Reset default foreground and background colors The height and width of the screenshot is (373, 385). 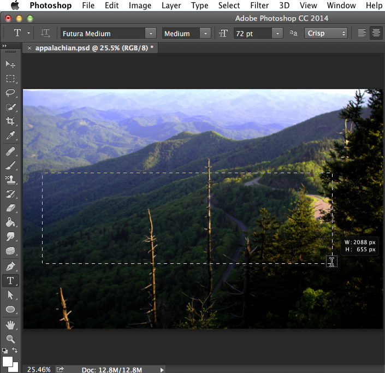[x=5, y=351]
